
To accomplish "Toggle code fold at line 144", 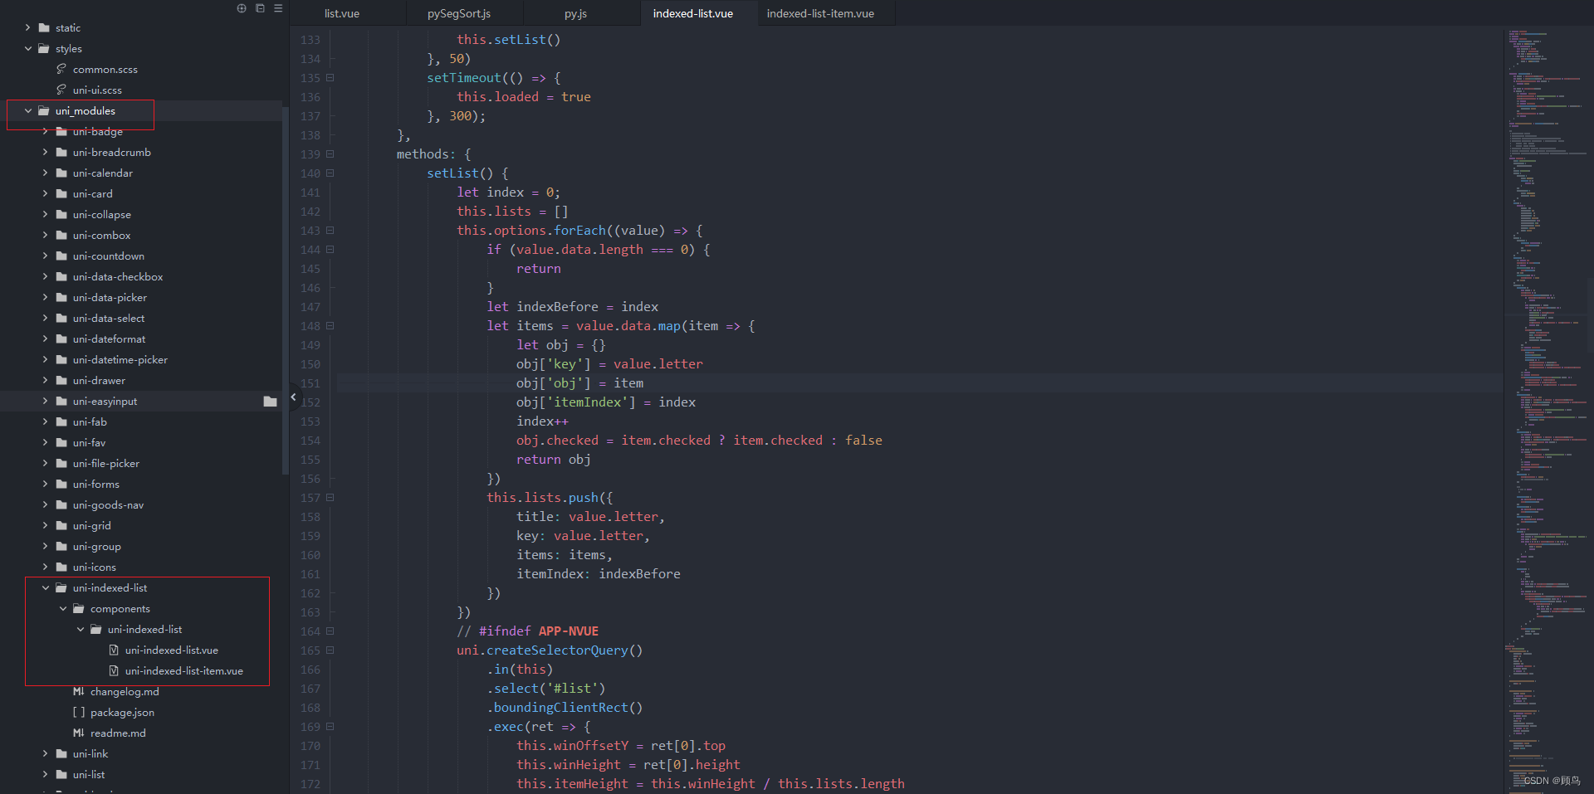I will click(330, 250).
